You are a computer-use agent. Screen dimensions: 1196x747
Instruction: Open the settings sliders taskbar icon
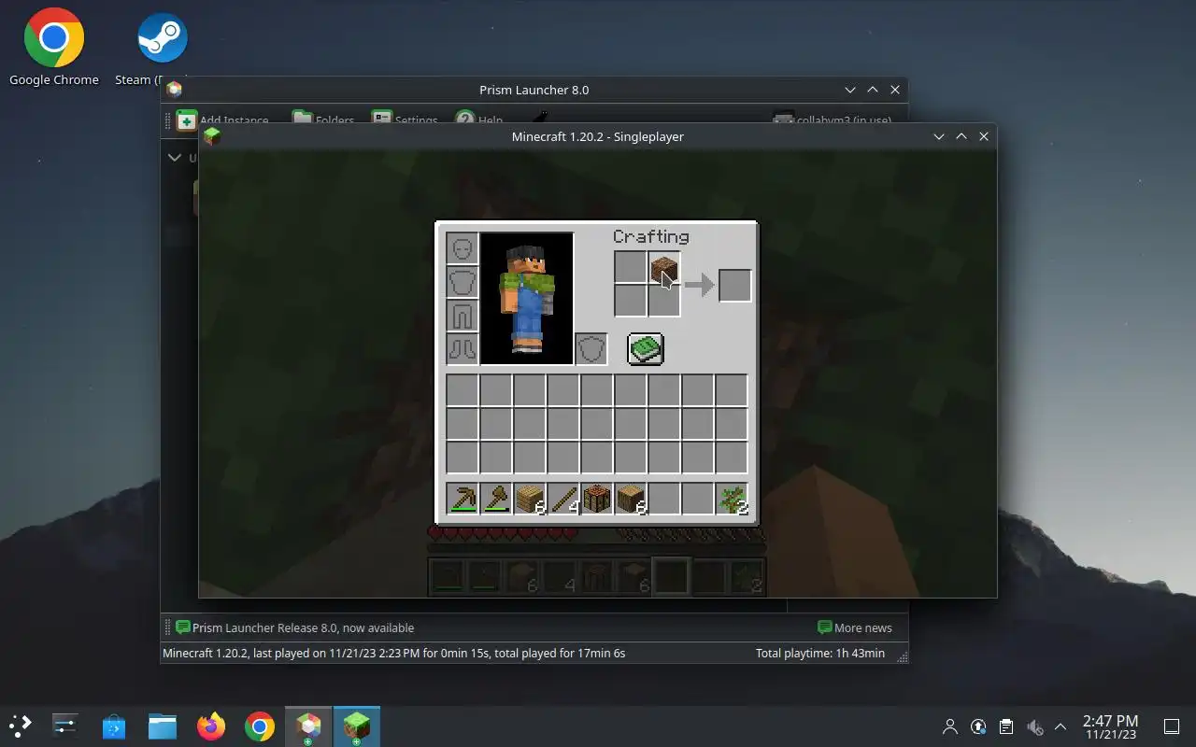click(x=65, y=726)
